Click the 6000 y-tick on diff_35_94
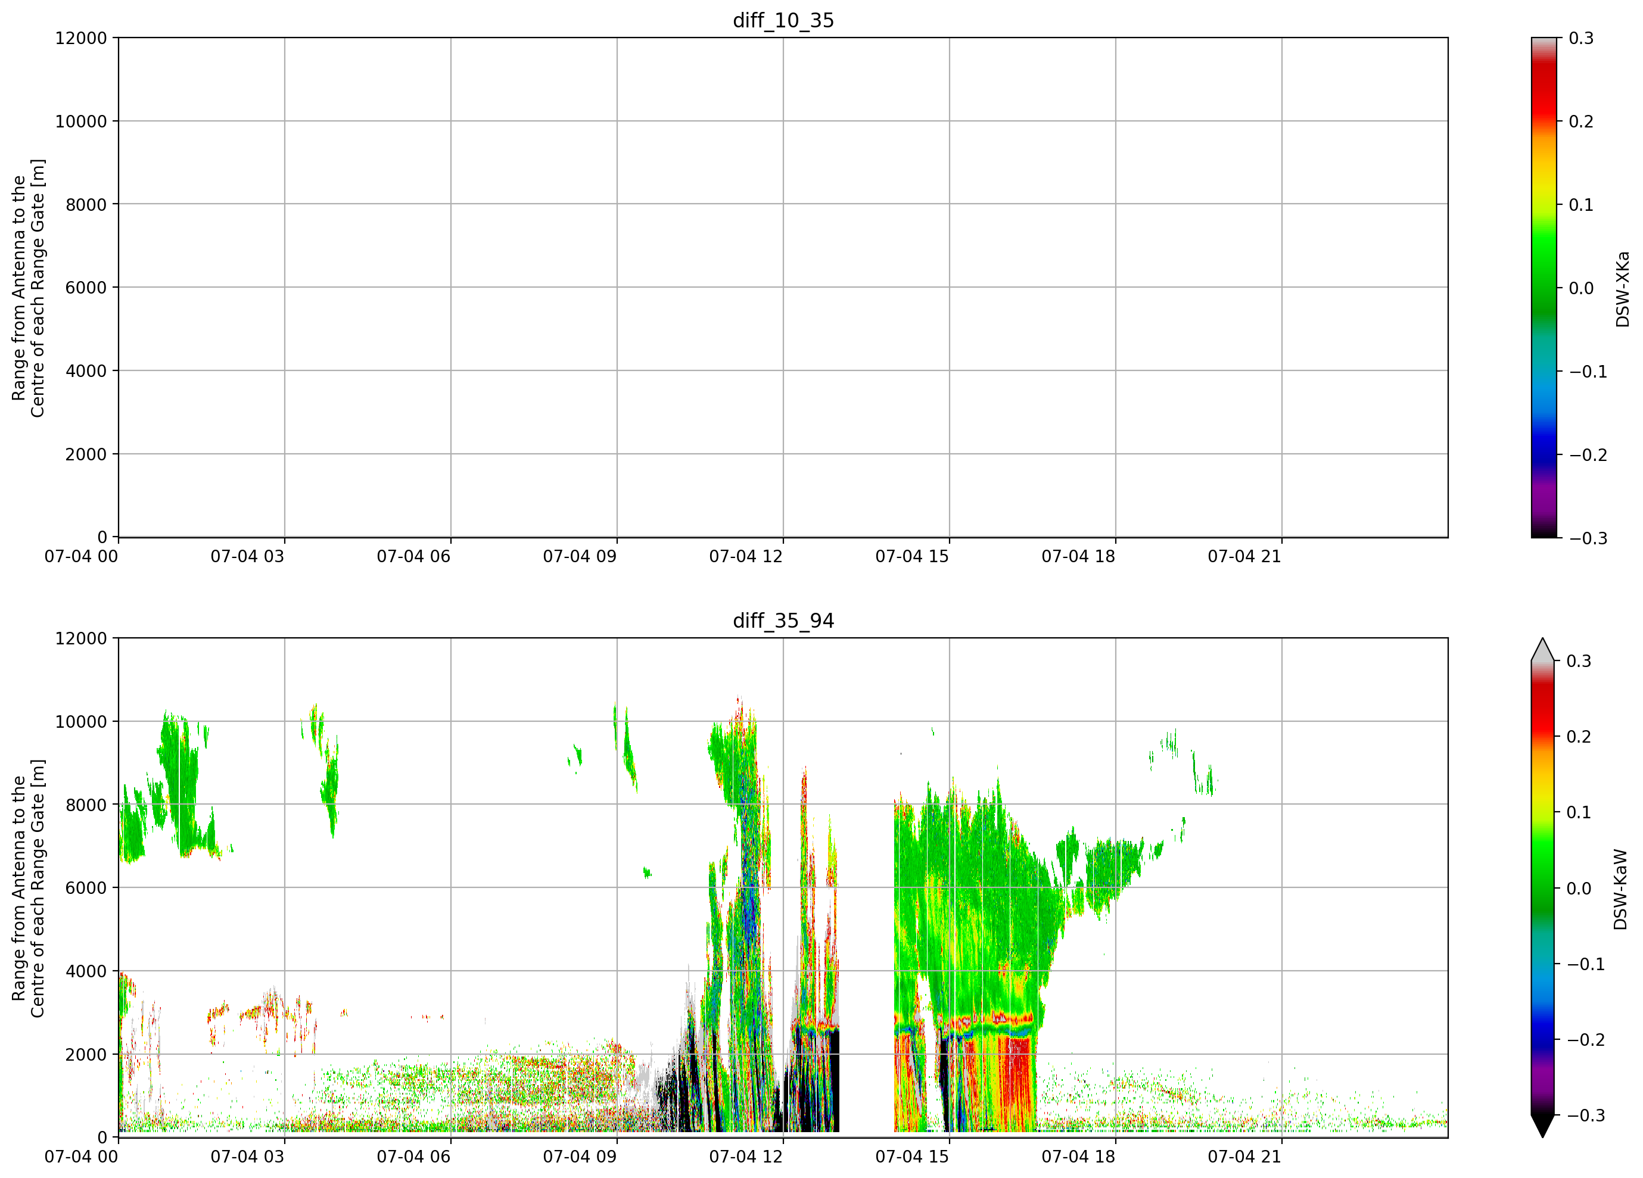Screen dimensions: 1643x1178 pyautogui.click(x=86, y=887)
